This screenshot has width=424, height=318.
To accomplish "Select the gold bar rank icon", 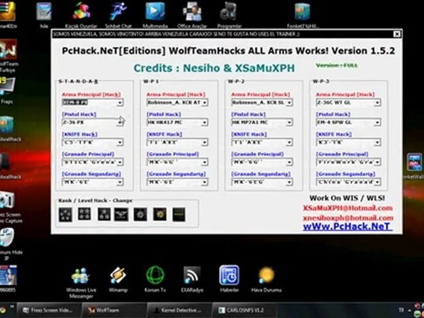I will click(179, 215).
